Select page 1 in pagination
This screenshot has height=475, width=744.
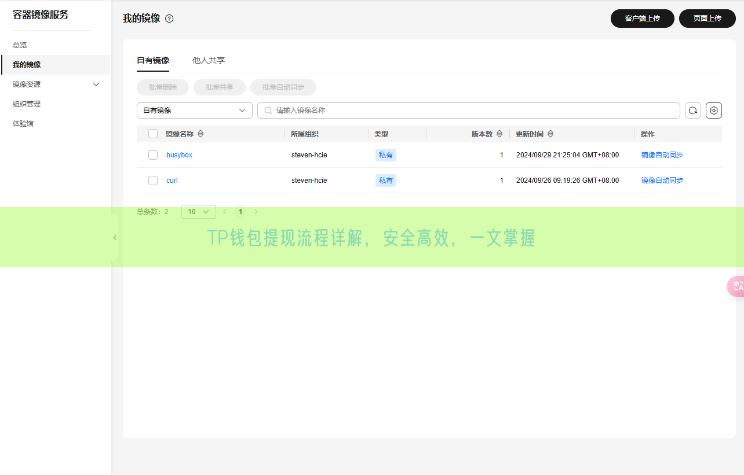click(x=240, y=212)
